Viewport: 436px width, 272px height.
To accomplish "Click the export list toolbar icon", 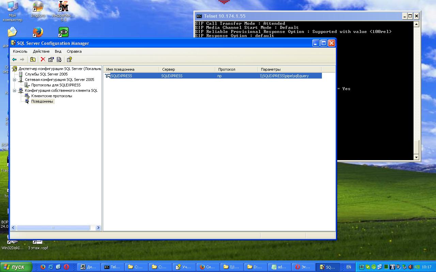I will (59, 60).
